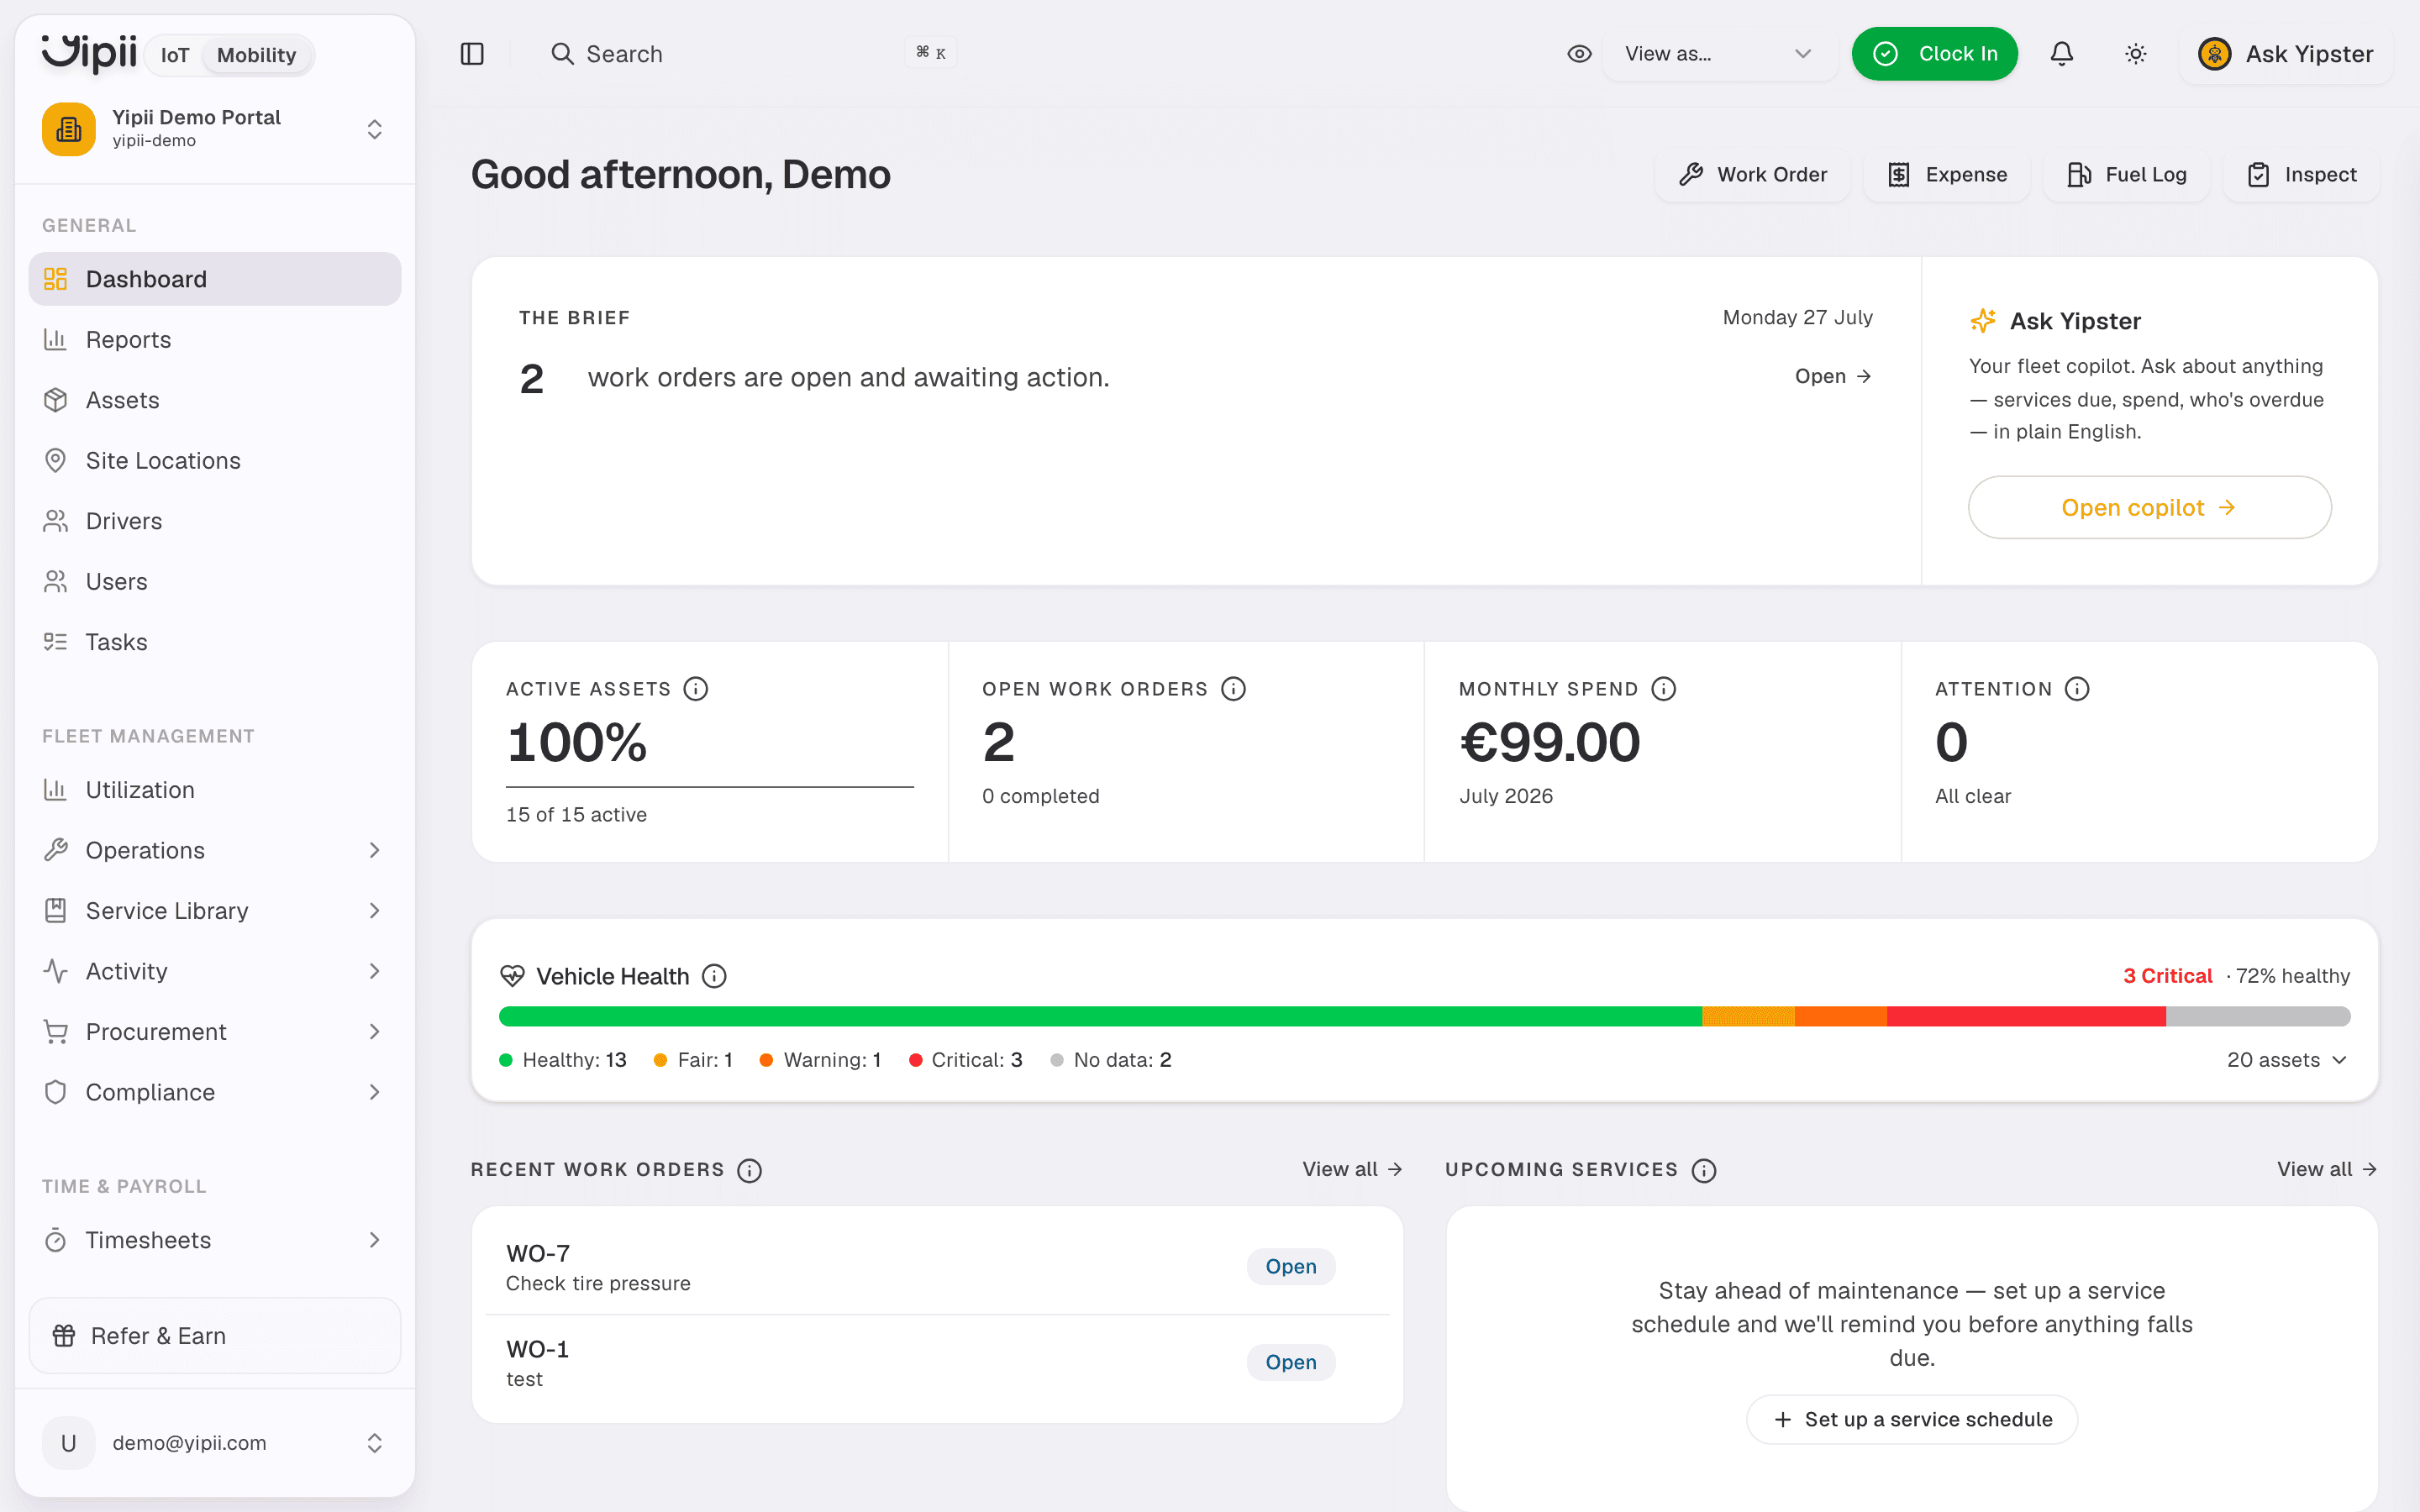Click the gray no-data bar segment
2420x1512 pixels.
point(2258,1017)
